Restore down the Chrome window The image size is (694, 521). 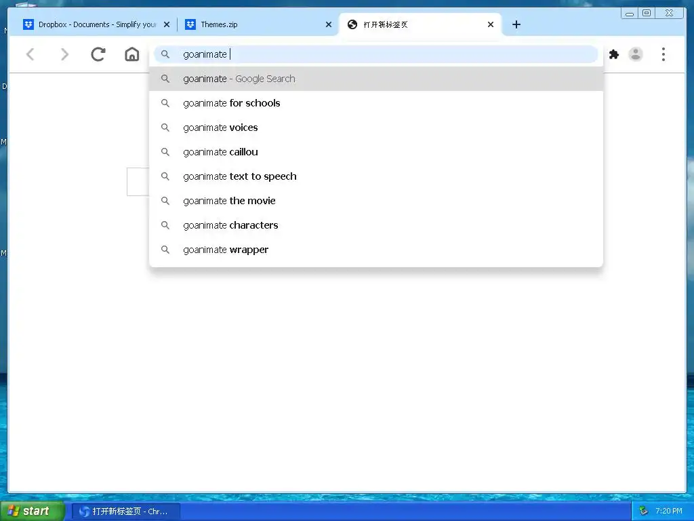(x=646, y=14)
